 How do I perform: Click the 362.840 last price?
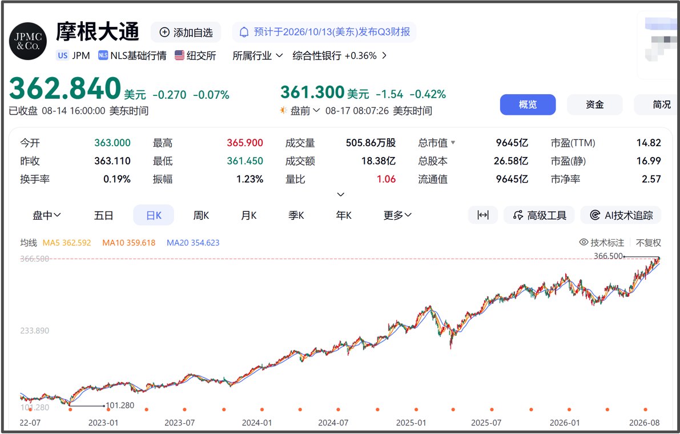click(x=65, y=89)
